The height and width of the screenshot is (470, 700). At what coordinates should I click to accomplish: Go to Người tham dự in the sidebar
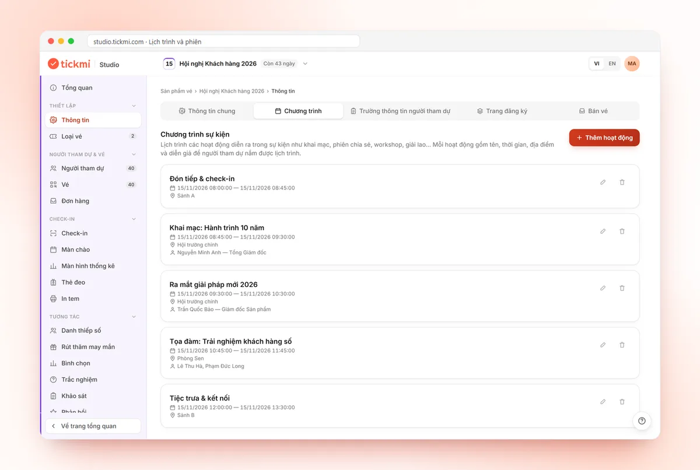coord(93,169)
